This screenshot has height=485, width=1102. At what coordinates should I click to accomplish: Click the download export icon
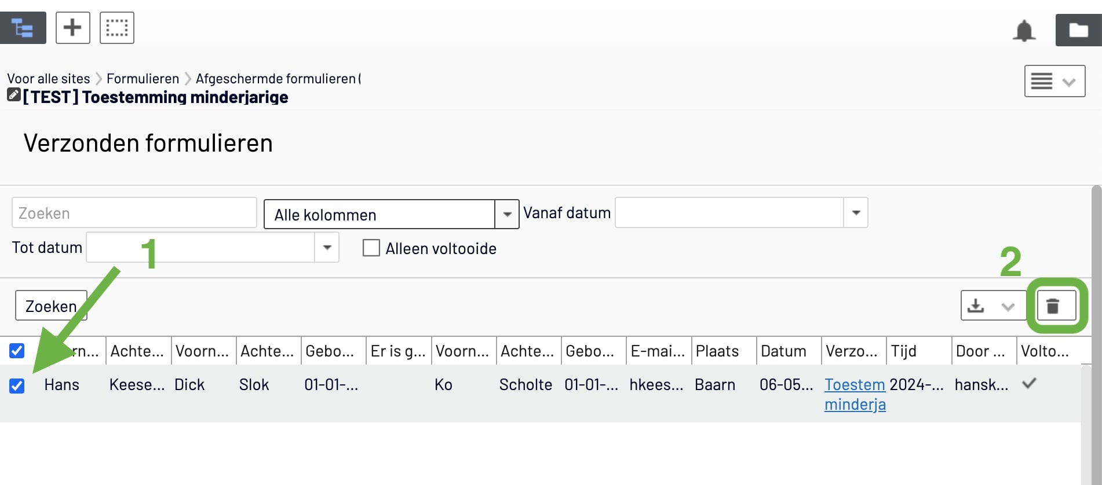coord(977,306)
